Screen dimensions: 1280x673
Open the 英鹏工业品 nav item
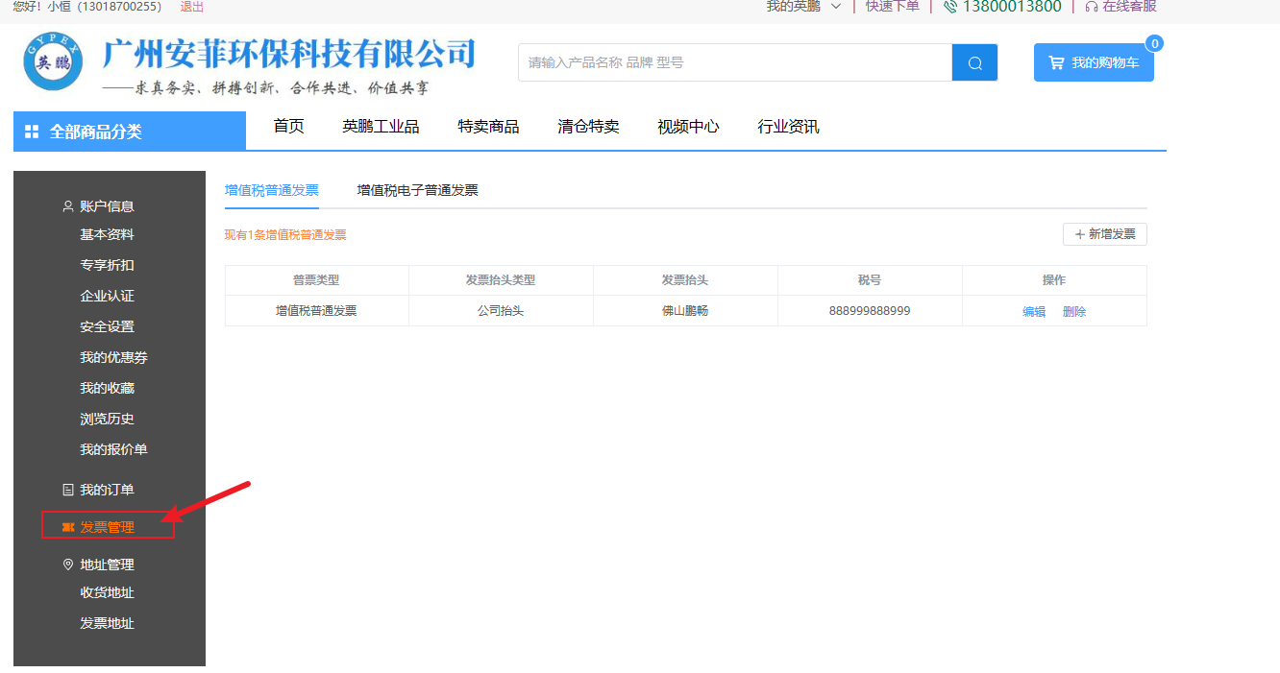pos(381,127)
